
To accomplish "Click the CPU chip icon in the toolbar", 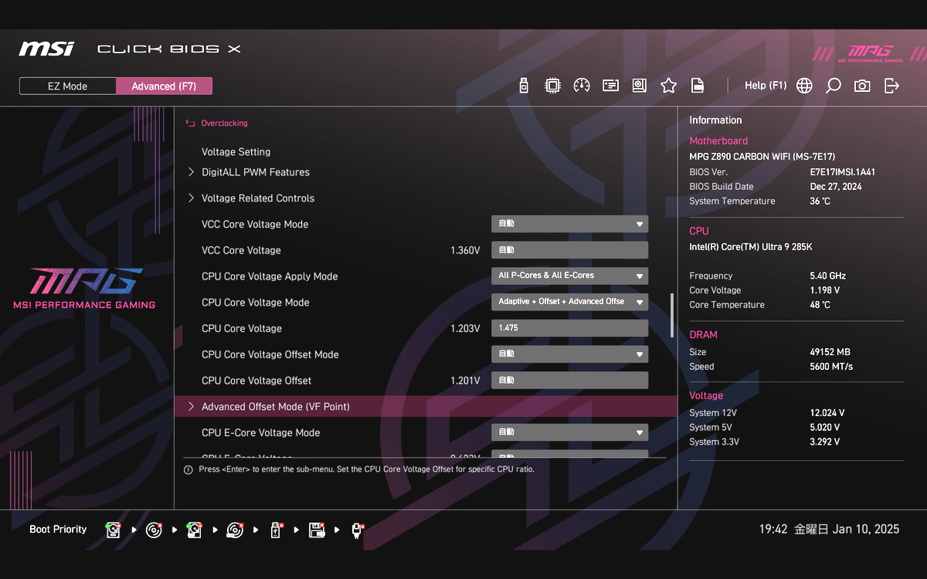I will [552, 86].
